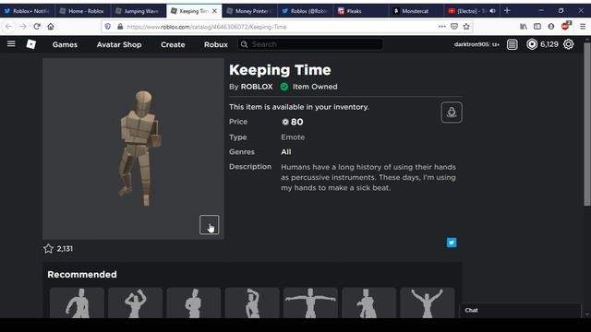Open the Create page
591x332 pixels.
tap(173, 44)
